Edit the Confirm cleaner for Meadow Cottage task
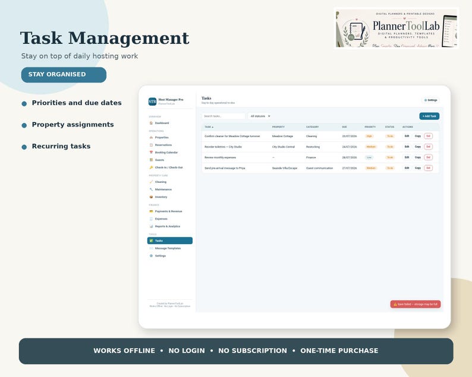Viewport: 472px width, 377px height. click(407, 136)
